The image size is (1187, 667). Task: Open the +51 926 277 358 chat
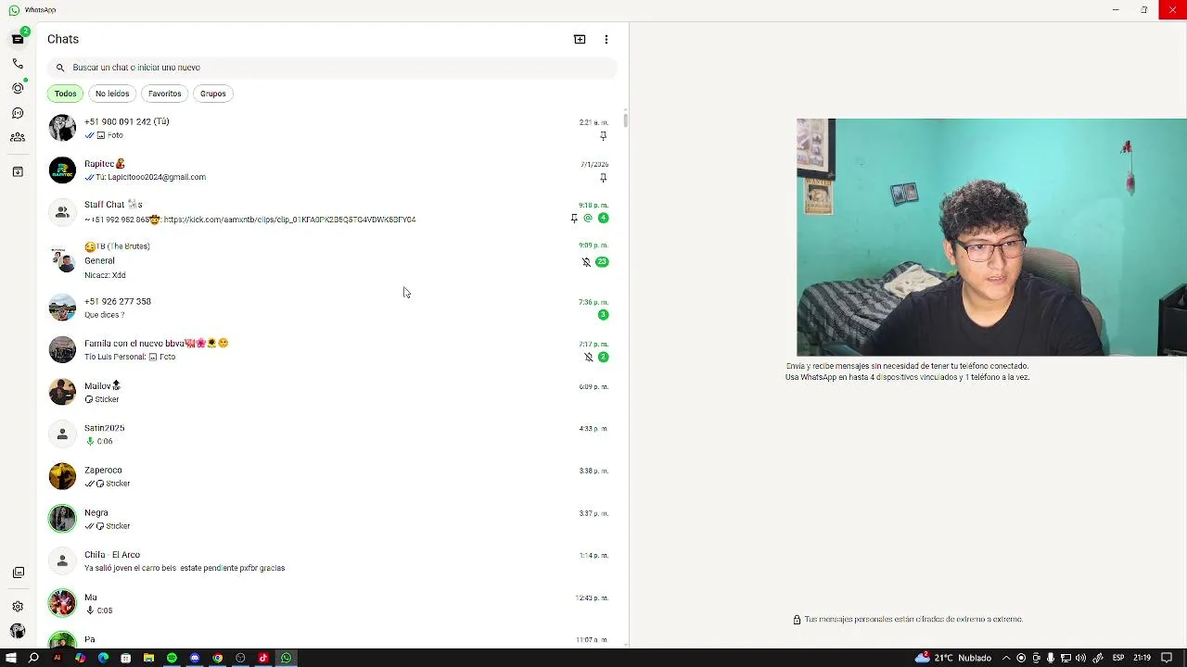(332, 308)
